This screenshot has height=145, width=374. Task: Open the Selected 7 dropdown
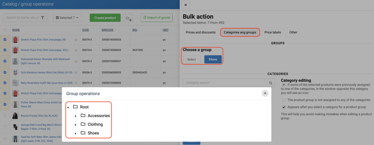(67, 18)
